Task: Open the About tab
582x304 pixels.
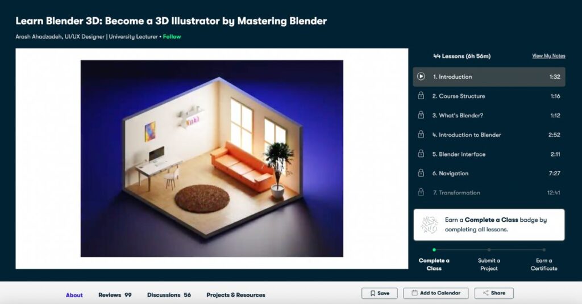Action: coord(74,295)
